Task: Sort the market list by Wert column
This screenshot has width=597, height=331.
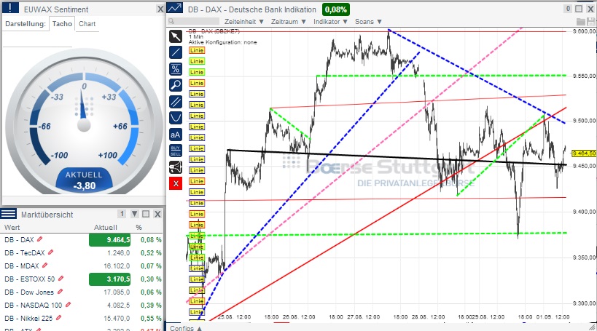Action: coord(12,227)
